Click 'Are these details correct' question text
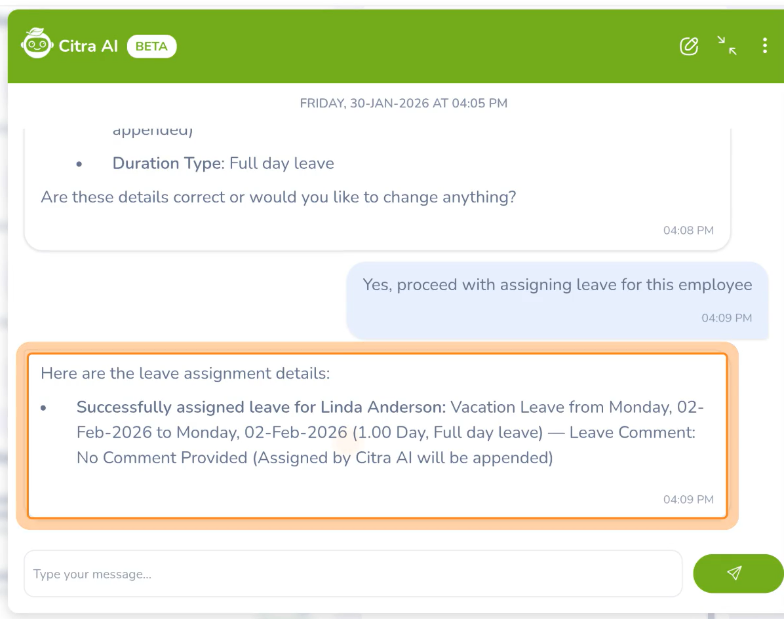The height and width of the screenshot is (619, 784). point(278,197)
